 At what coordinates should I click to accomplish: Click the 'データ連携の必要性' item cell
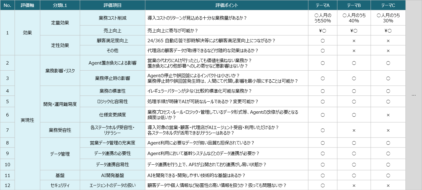tap(113, 153)
